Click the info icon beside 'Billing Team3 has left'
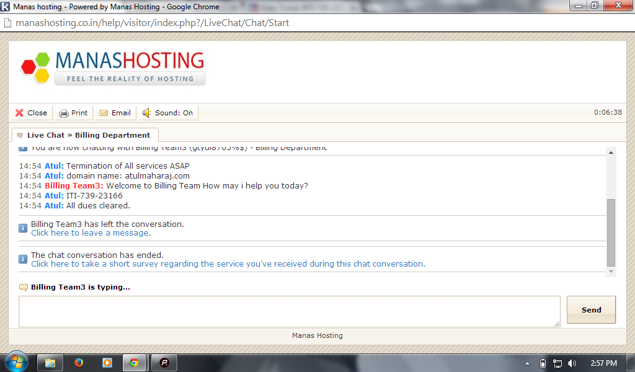Screen dimensions: 635x372 [23, 228]
